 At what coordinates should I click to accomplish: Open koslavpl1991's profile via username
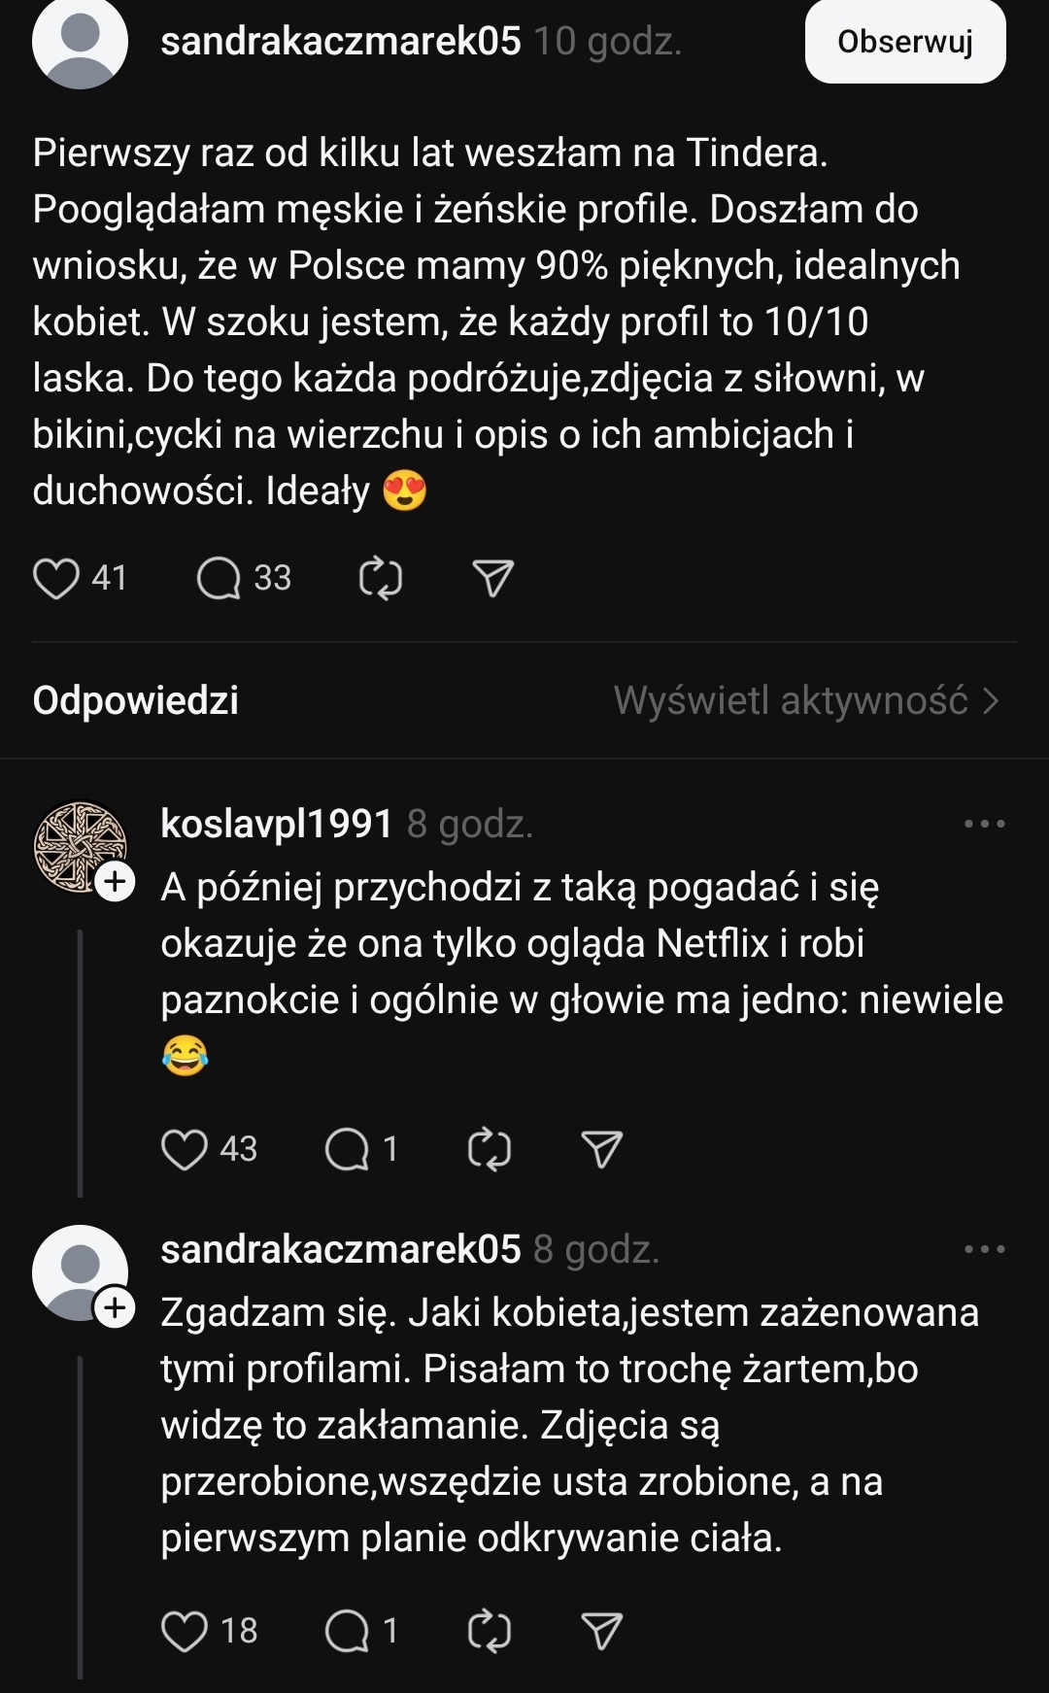click(277, 824)
